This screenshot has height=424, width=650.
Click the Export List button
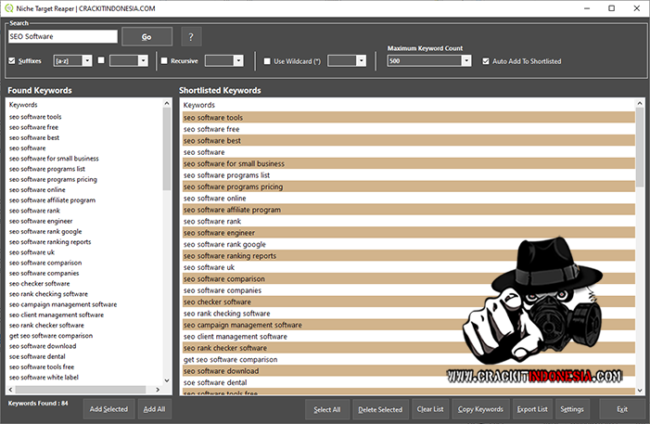532,409
